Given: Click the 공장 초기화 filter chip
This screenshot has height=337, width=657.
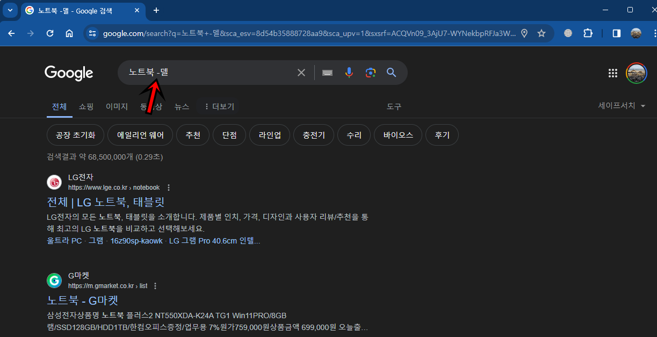Looking at the screenshot, I should tap(75, 135).
